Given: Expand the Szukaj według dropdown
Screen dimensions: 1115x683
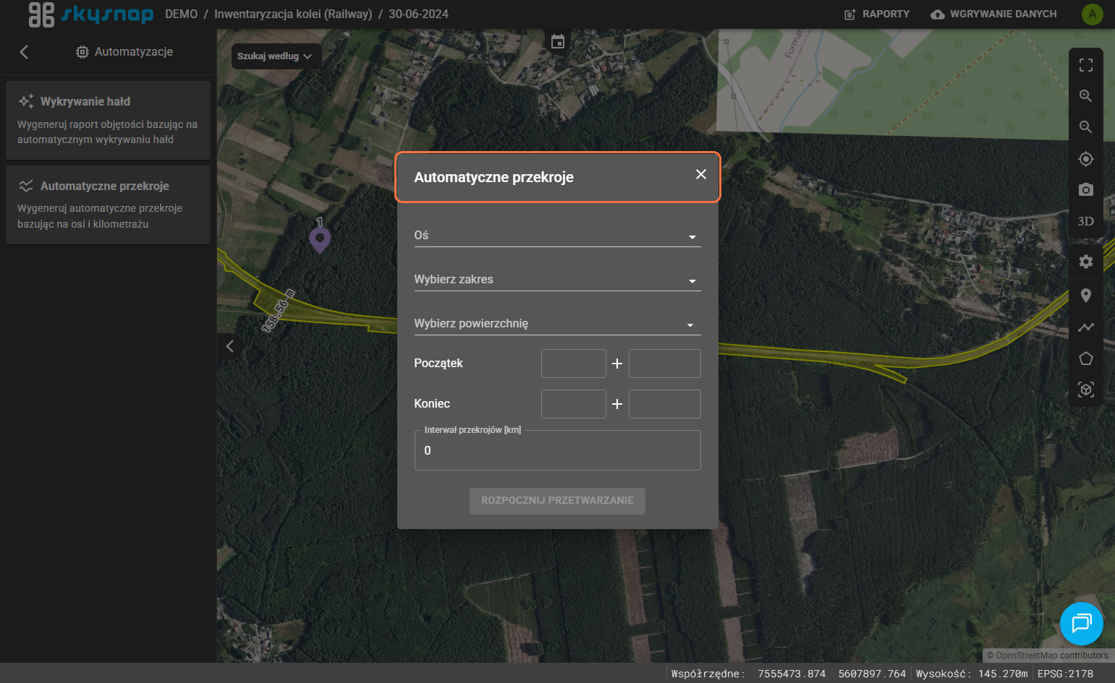Looking at the screenshot, I should pos(276,56).
